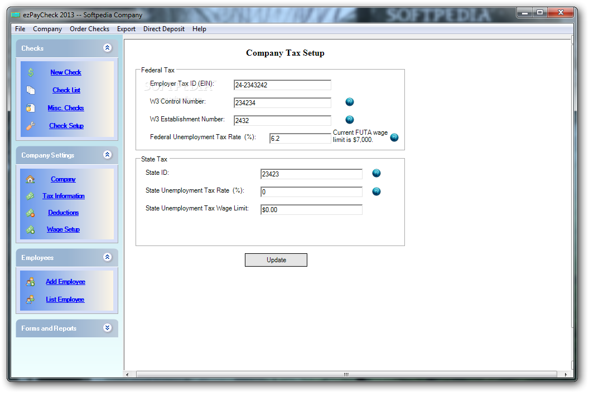Go to the Deductions link

(64, 213)
